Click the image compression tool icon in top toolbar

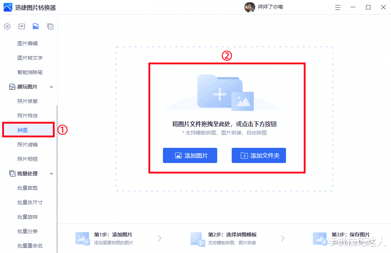(x=22, y=26)
